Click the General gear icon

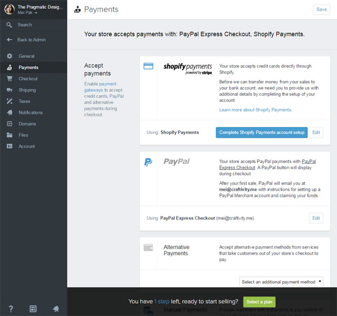point(10,56)
